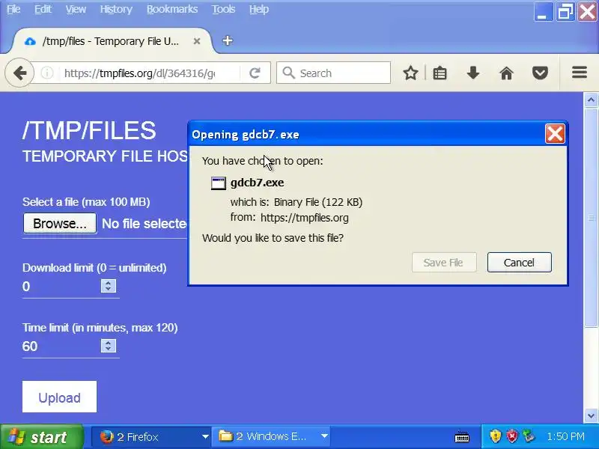The image size is (599, 449).
Task: Open the Edit menu
Action: coord(43,9)
